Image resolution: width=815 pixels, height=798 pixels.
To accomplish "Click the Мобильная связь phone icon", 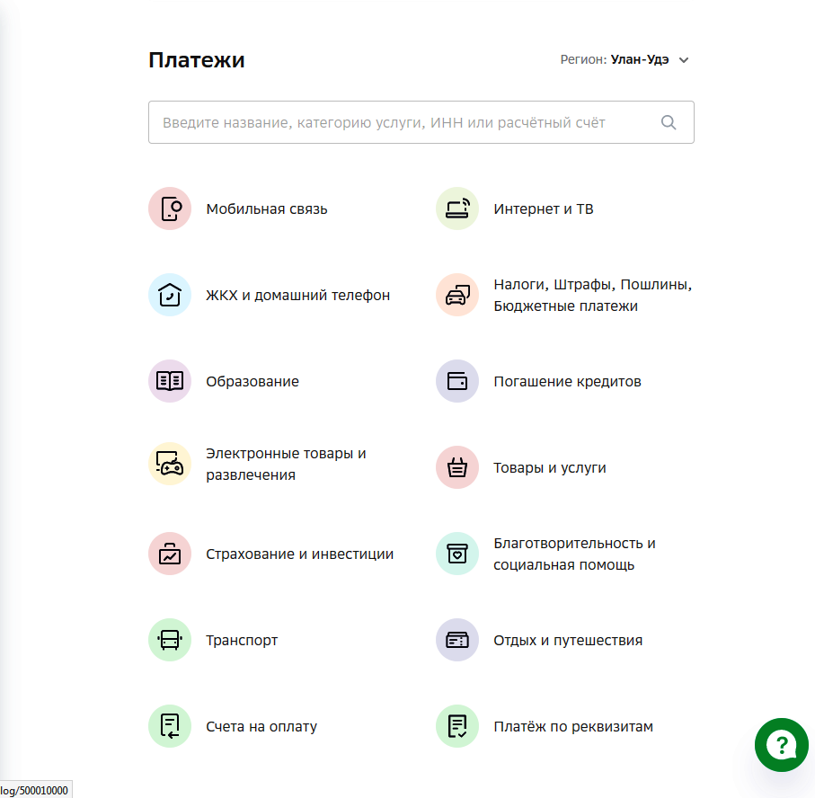I will pyautogui.click(x=170, y=208).
